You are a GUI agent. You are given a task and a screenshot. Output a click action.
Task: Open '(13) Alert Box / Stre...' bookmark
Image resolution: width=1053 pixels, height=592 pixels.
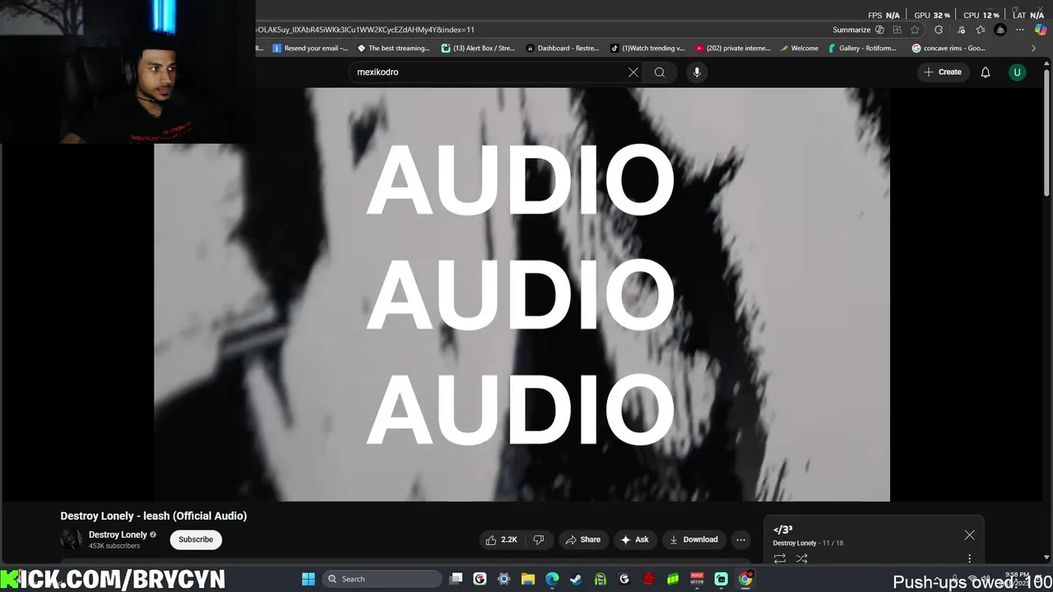pyautogui.click(x=478, y=49)
